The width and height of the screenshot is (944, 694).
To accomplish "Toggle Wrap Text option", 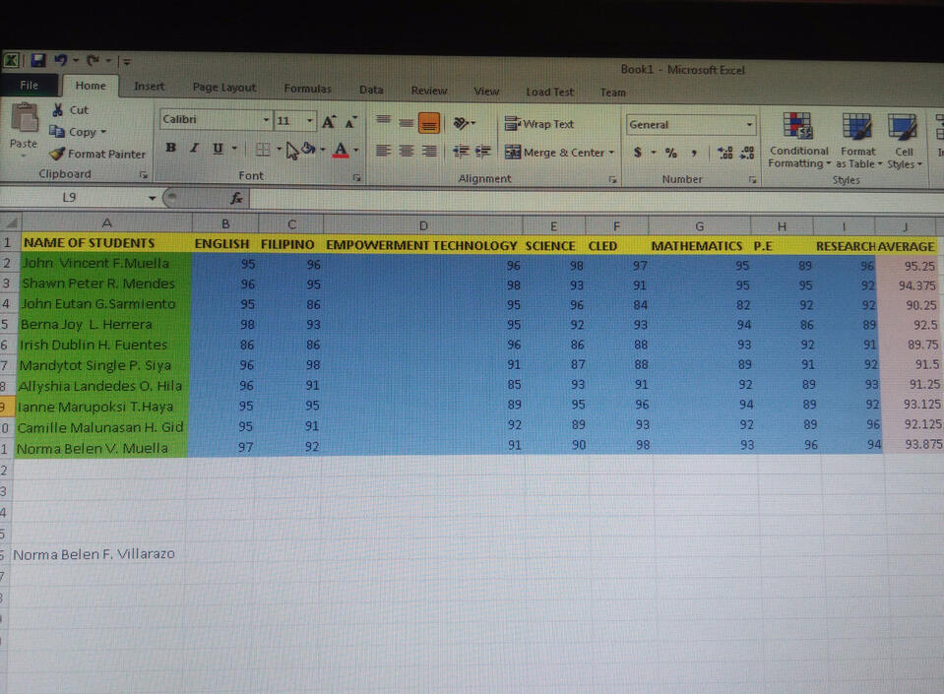I will [539, 124].
